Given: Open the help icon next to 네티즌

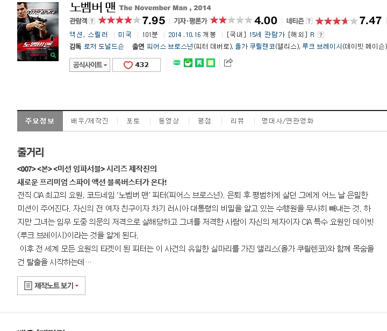Looking at the screenshot, I should [x=309, y=21].
